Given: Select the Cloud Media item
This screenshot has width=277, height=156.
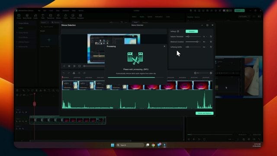Looking at the screenshot, I should point(23,37).
